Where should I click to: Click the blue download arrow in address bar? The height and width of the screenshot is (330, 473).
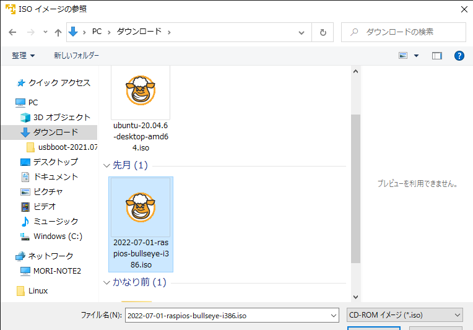click(73, 32)
